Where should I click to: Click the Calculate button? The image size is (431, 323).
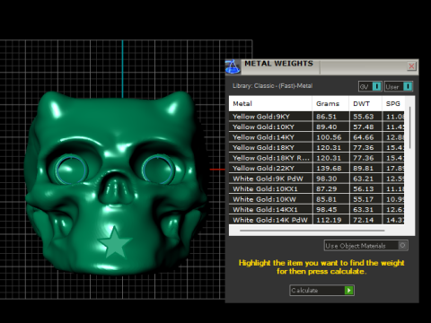click(x=321, y=290)
